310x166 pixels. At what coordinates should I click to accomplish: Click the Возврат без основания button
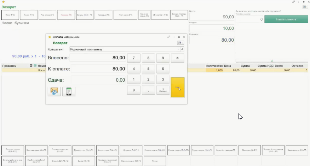[273, 150]
